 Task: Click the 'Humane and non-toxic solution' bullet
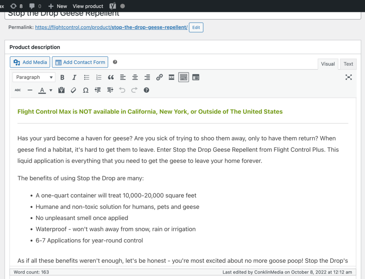(x=117, y=207)
